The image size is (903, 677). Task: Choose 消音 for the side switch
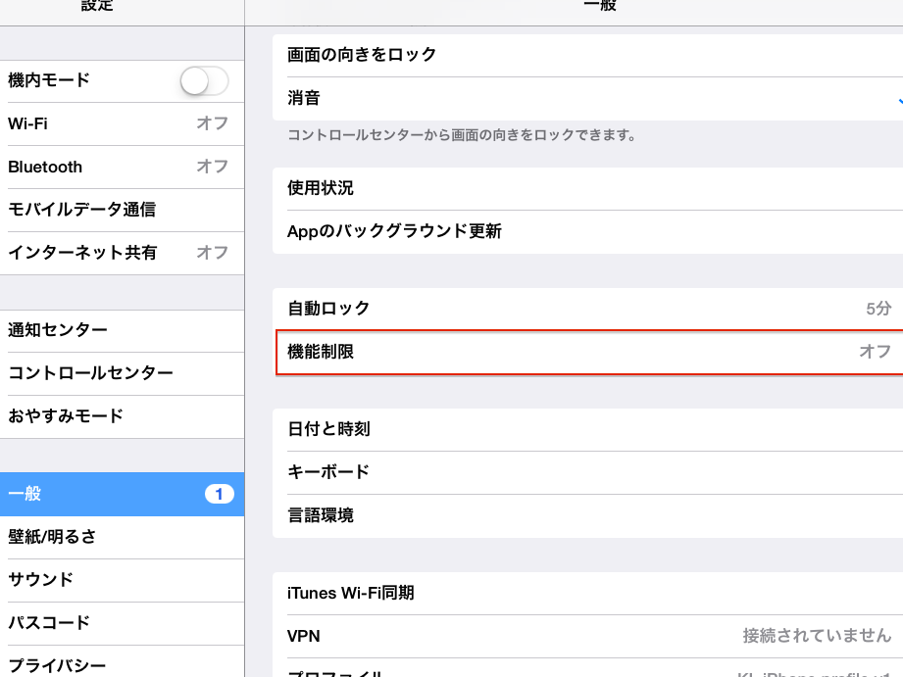(586, 98)
